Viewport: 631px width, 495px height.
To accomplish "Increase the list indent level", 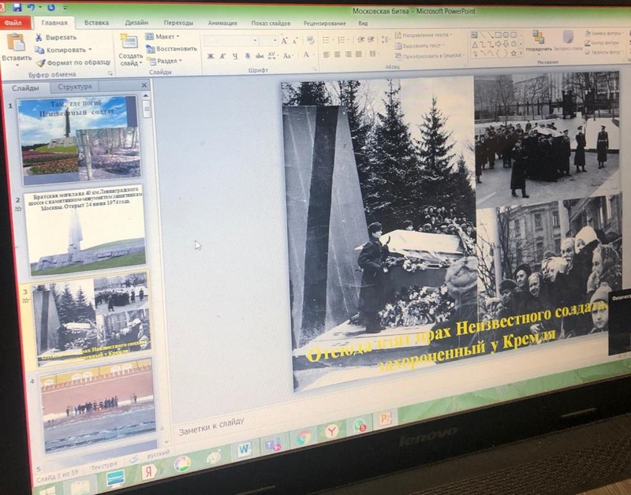I will 371,39.
